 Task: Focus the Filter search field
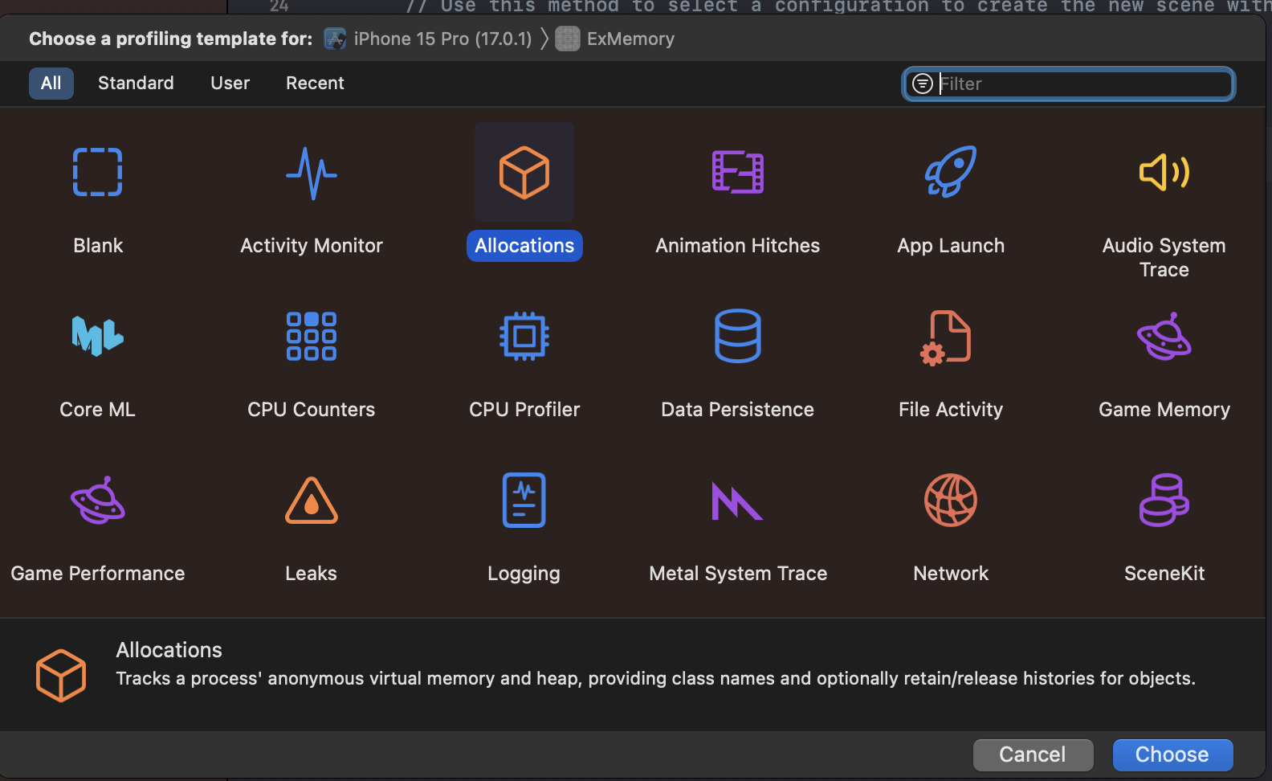(1069, 84)
